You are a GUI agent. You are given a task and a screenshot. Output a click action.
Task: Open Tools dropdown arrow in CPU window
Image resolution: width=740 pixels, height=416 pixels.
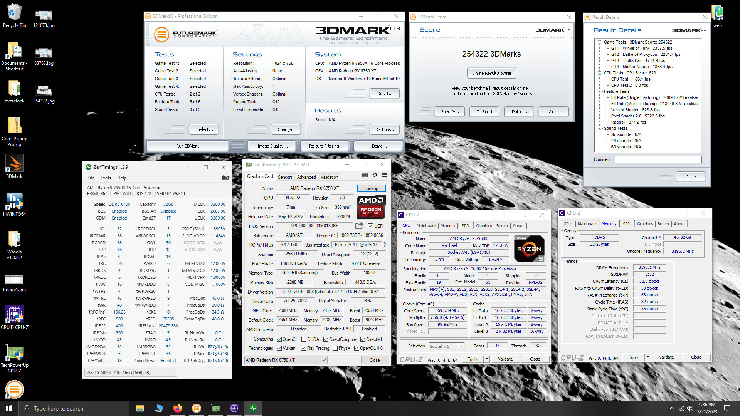point(486,359)
